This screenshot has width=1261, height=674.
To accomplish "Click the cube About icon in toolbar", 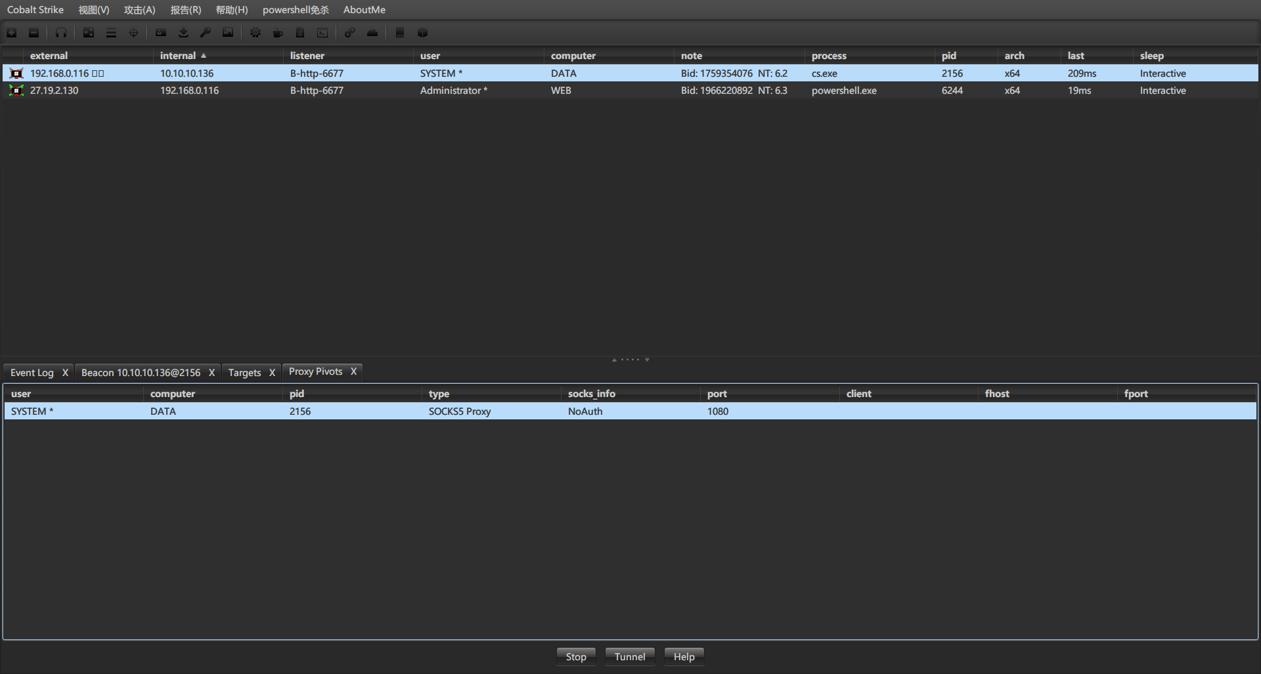I will tap(422, 33).
